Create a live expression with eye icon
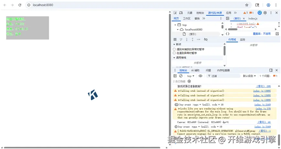Screen dimensions: 281x149 coord(200,76)
